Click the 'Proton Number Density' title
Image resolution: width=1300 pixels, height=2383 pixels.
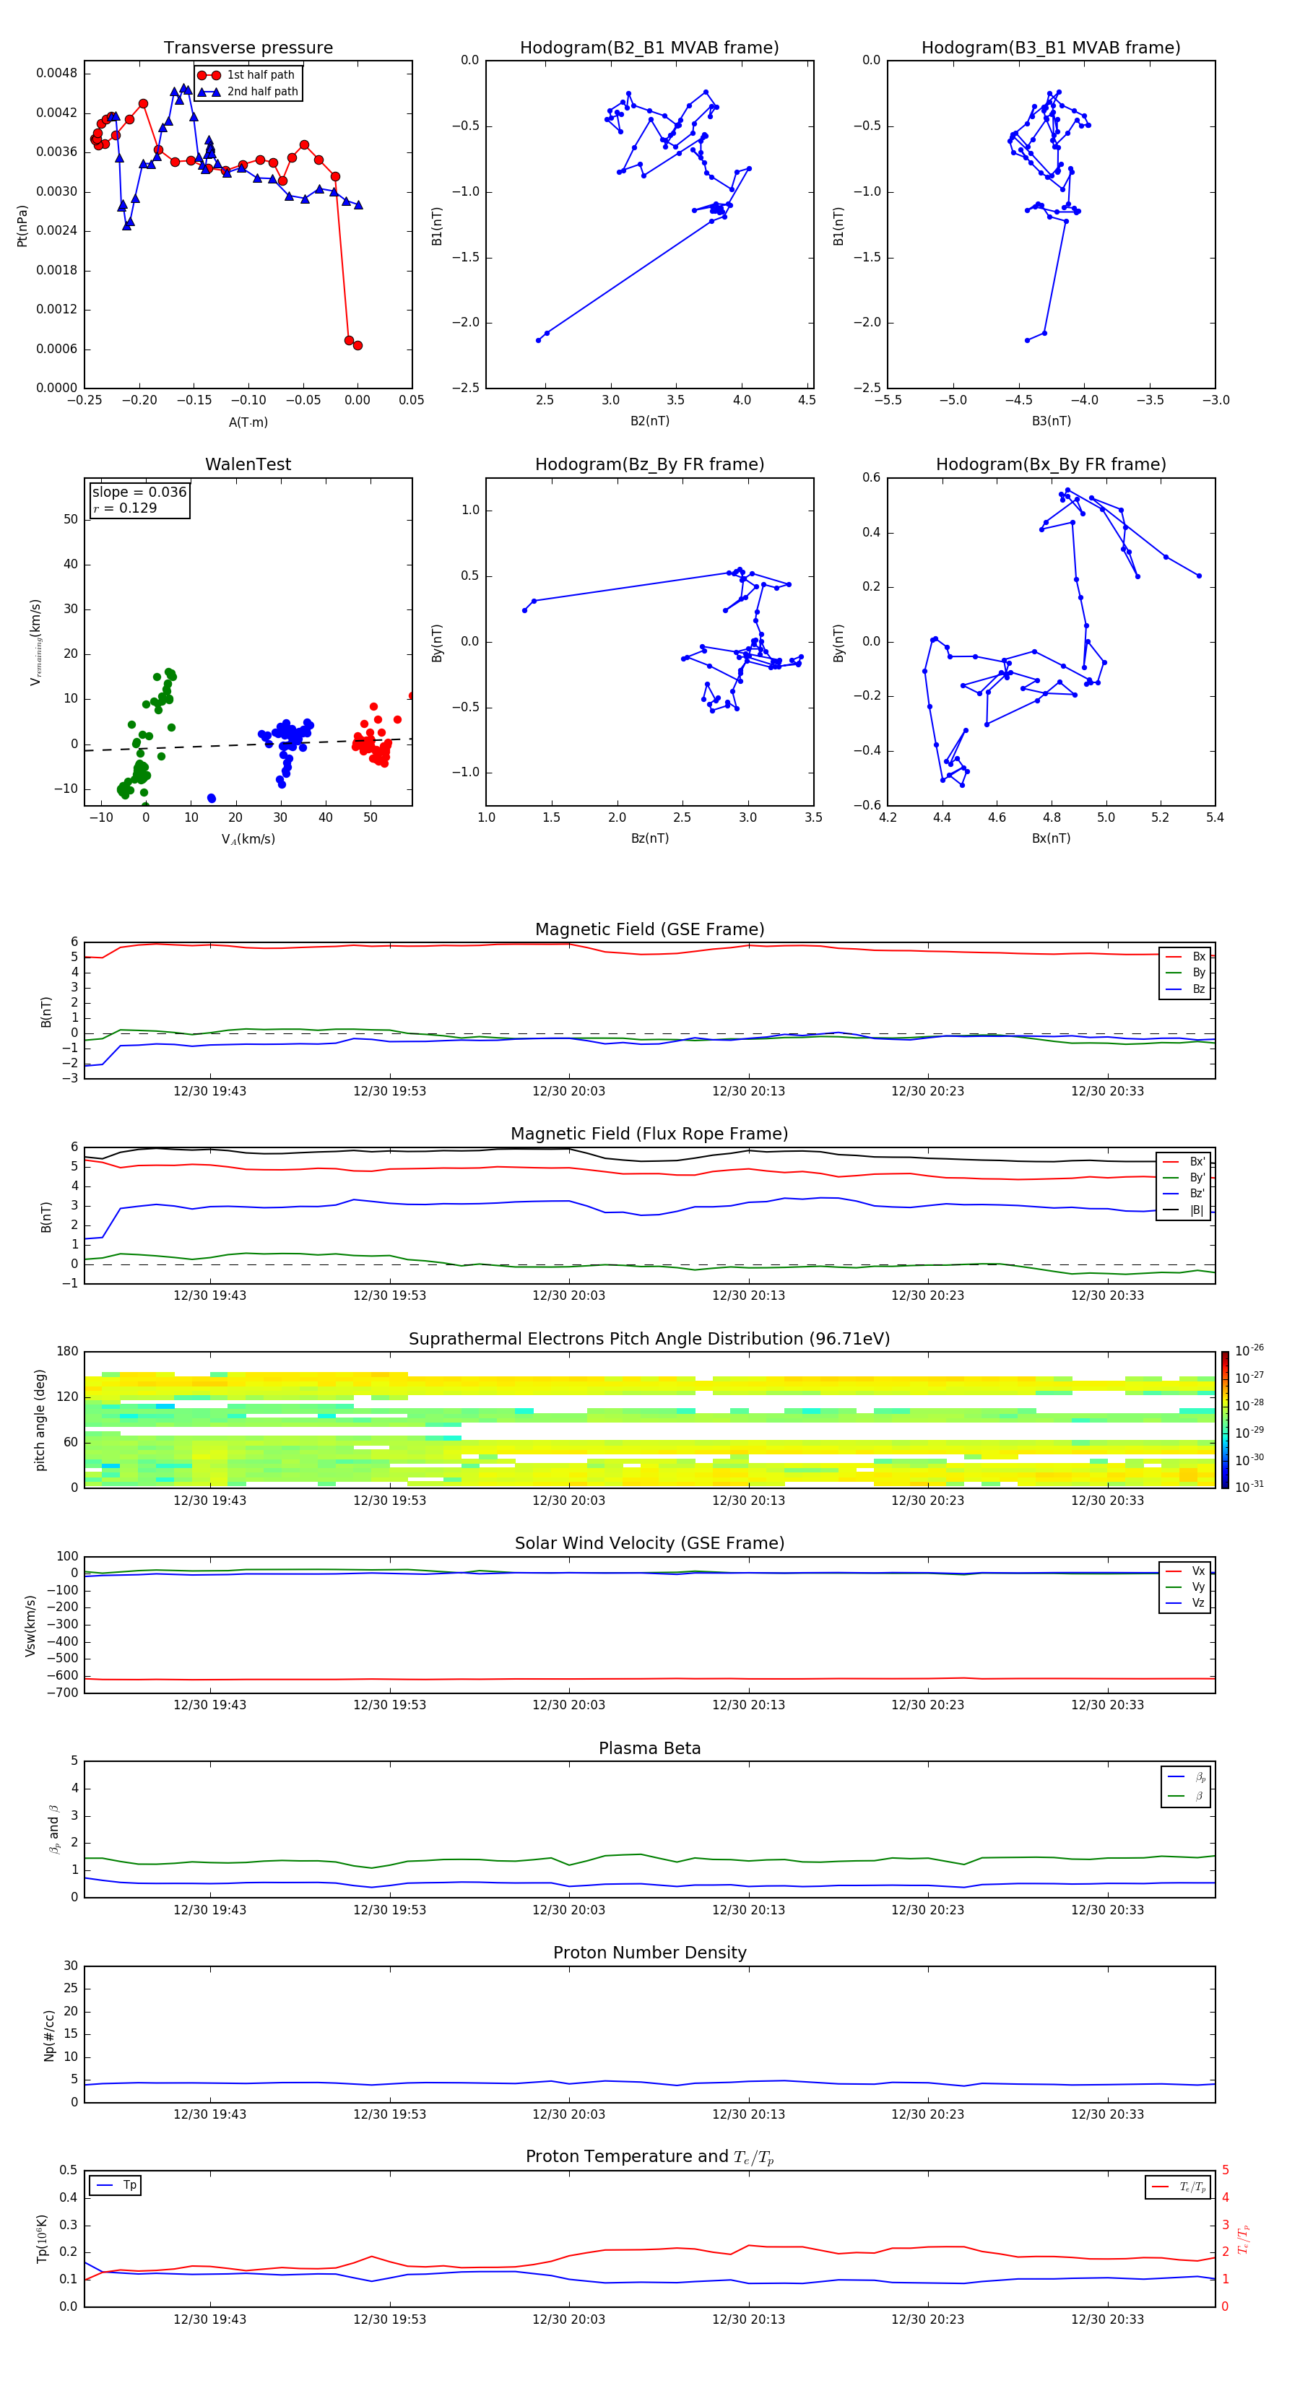pos(649,1953)
